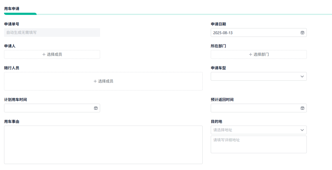
Task: Open the calendar icon for 预计返回时间
Action: pos(302,108)
